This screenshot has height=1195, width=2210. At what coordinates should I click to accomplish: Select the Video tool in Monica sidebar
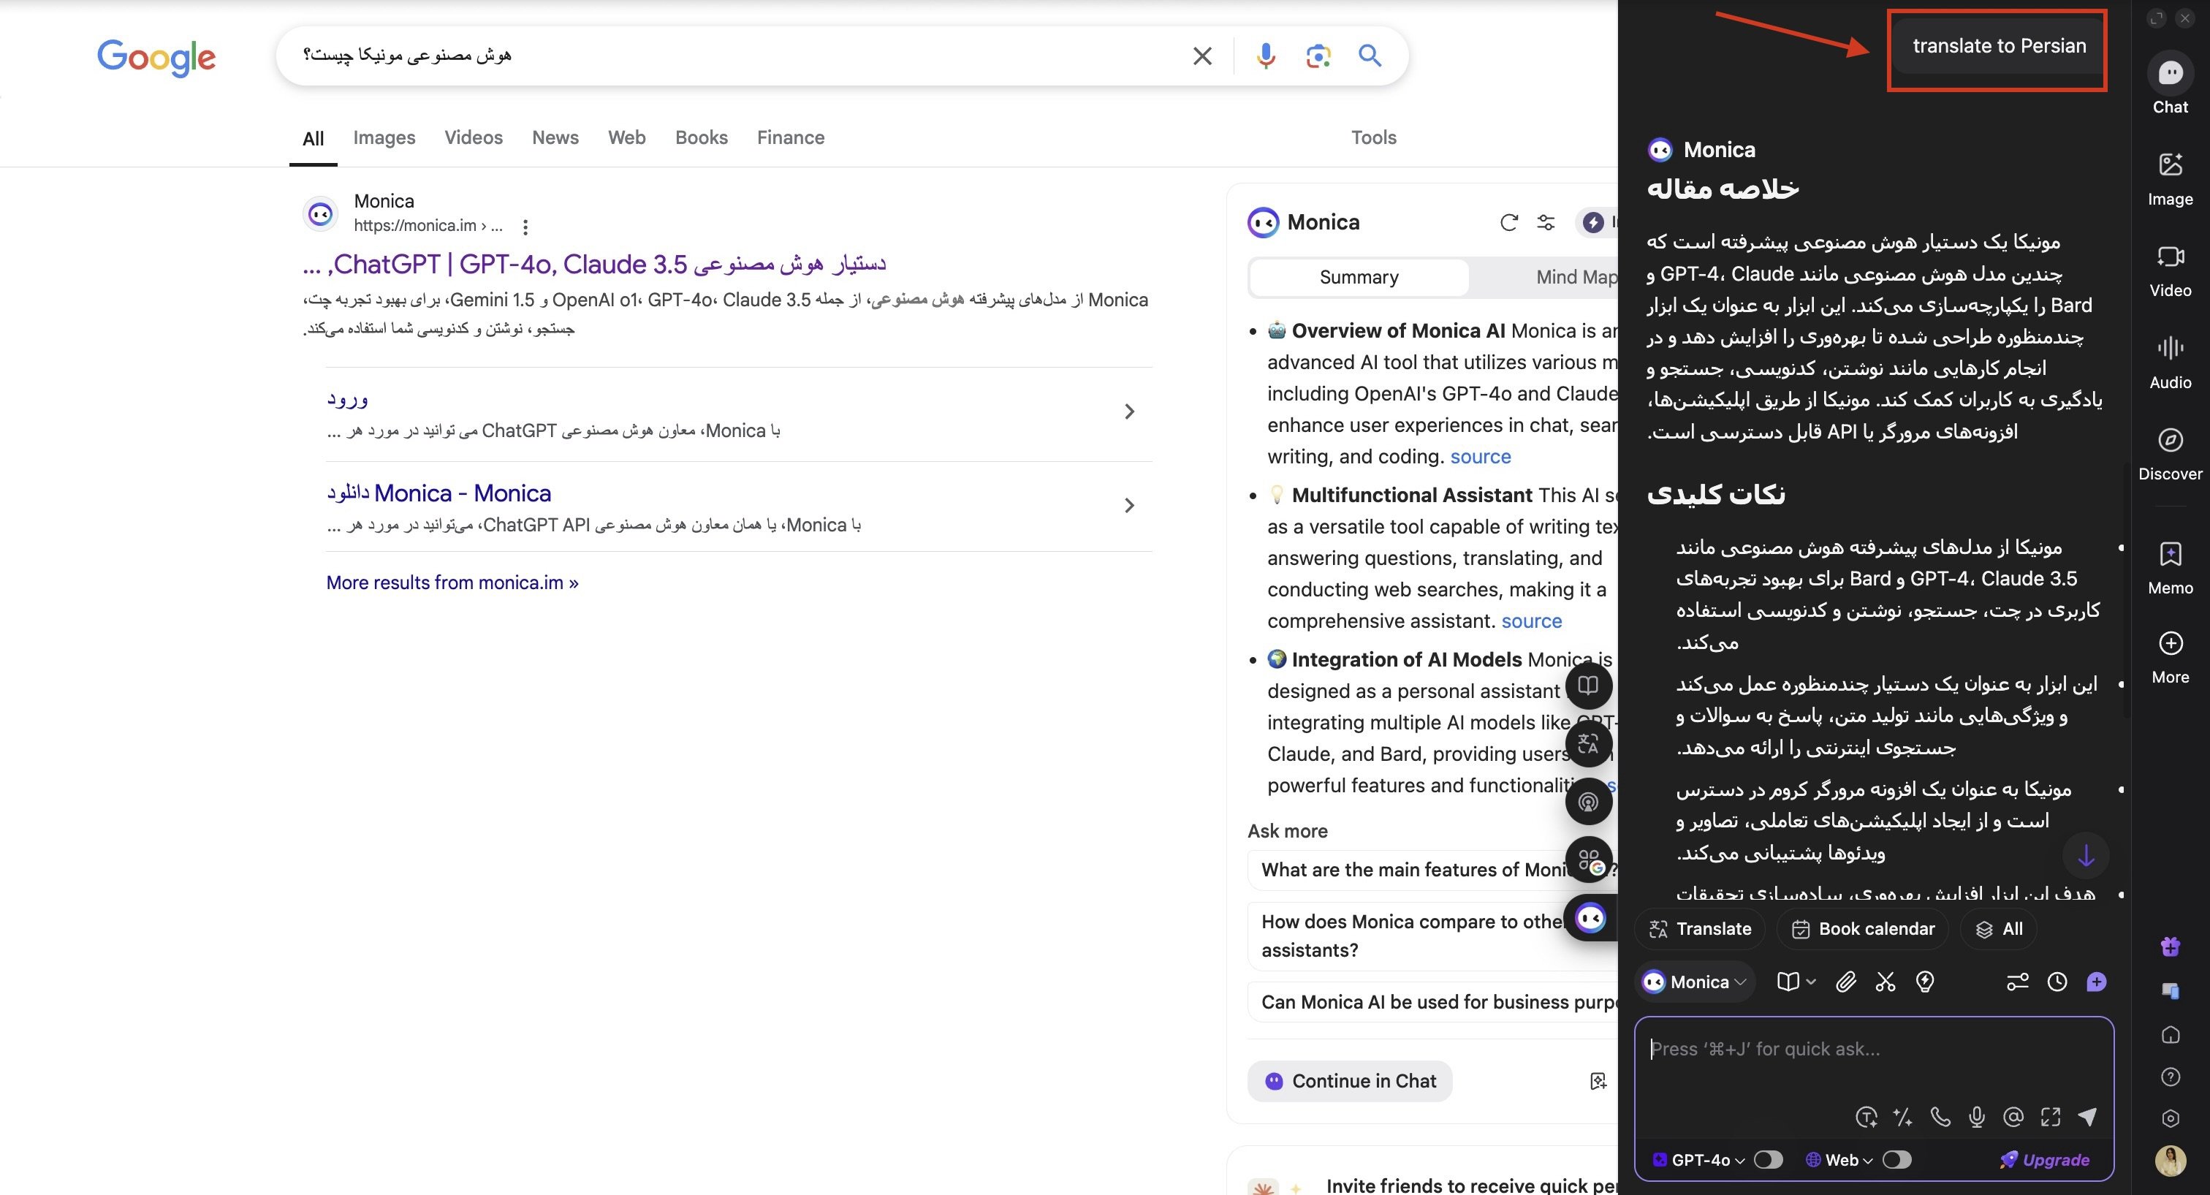pos(2171,268)
